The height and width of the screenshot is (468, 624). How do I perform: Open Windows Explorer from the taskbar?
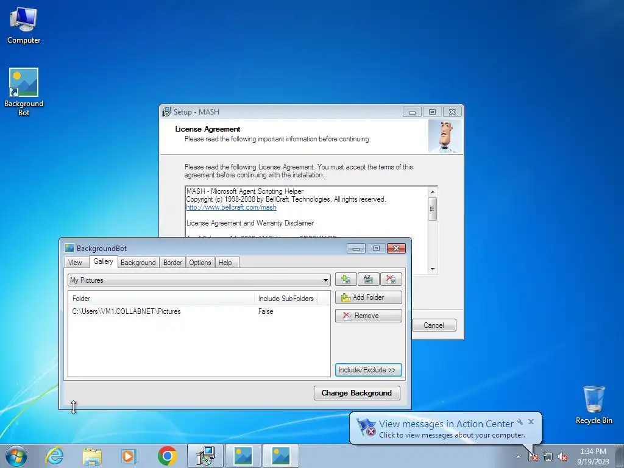(x=92, y=456)
